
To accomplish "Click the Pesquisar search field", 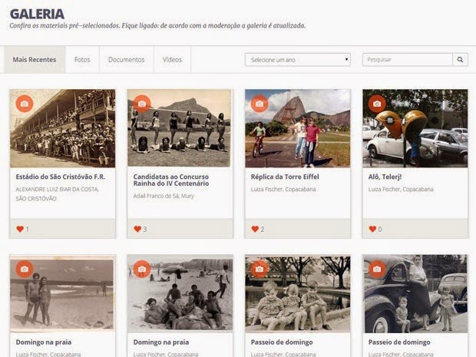I will click(408, 60).
